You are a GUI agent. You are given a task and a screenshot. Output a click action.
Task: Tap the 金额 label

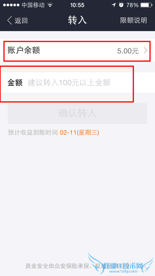click(x=15, y=83)
